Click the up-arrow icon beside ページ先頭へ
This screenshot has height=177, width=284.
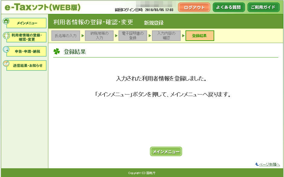[x=257, y=164]
